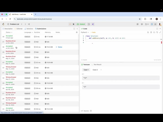
Task: Click the streak flame counter
Action: (147, 24)
